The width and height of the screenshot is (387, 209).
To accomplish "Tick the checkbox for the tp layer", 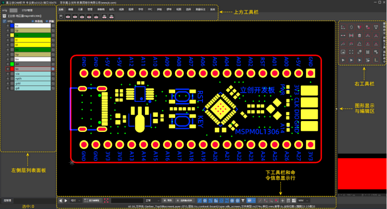I will pos(8,30).
